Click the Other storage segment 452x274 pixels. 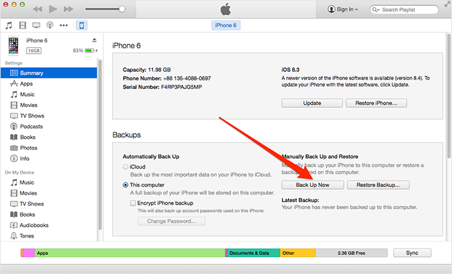click(x=298, y=253)
